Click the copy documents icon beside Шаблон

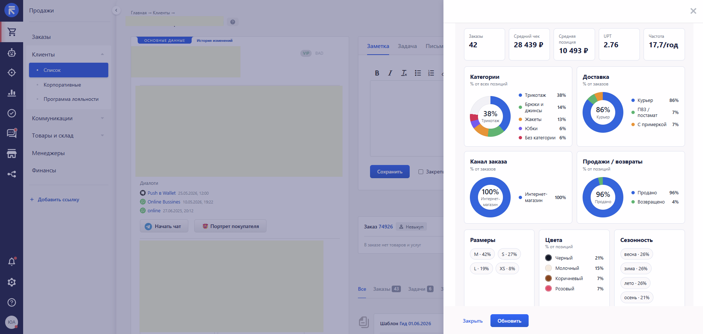point(364,322)
